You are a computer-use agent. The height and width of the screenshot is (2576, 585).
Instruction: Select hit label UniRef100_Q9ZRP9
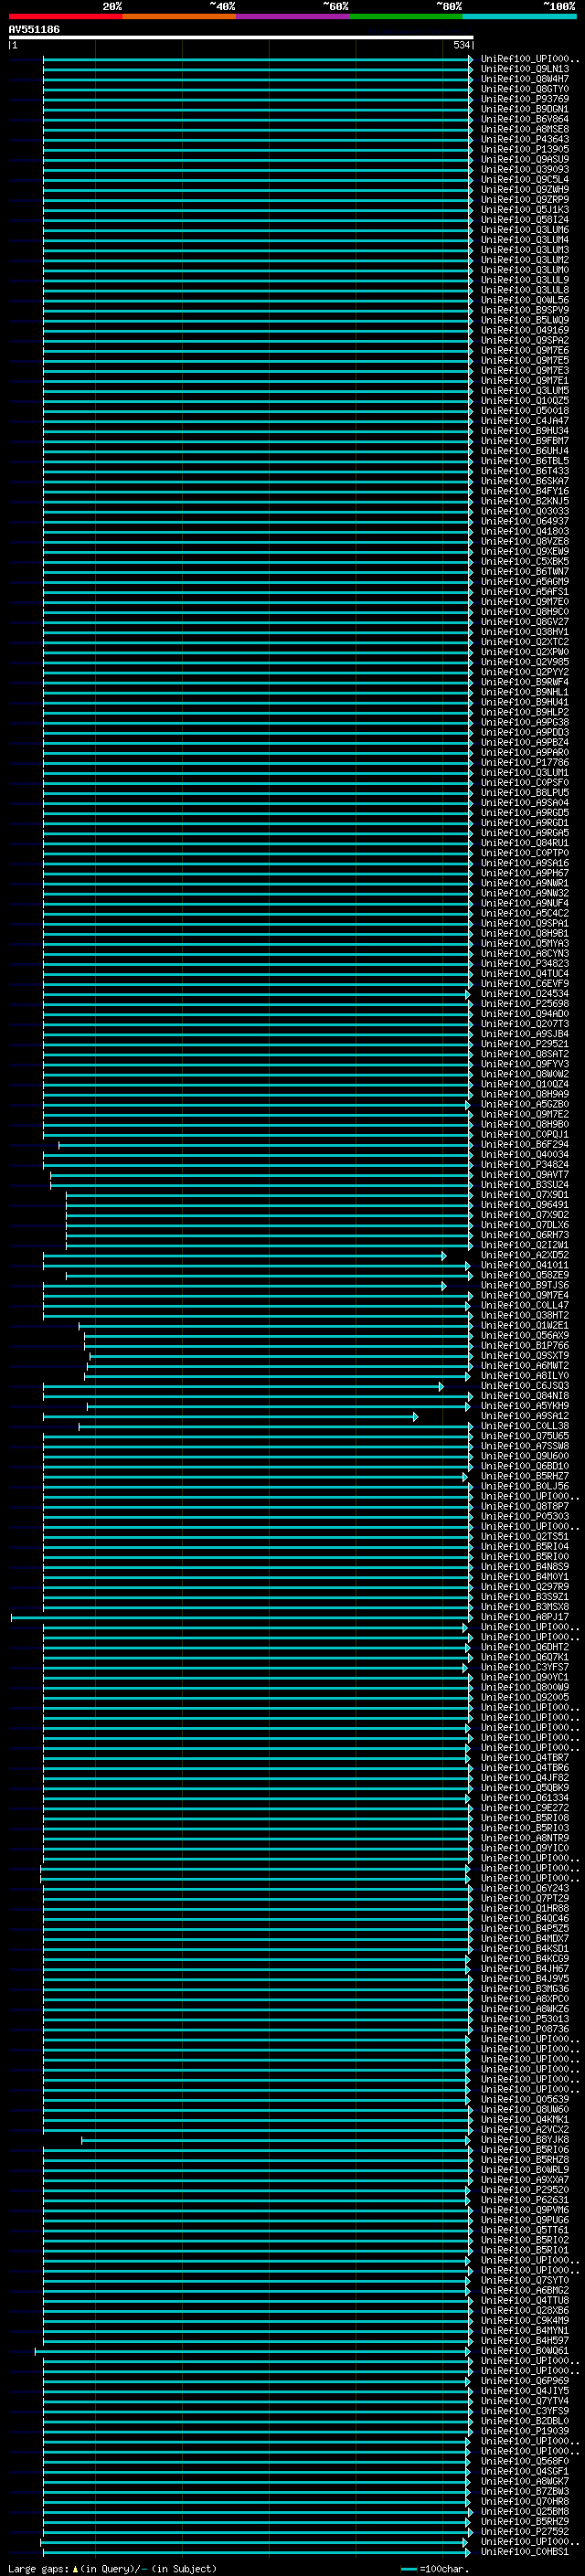[x=525, y=199]
